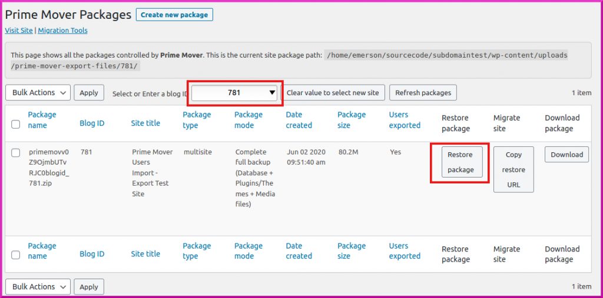This screenshot has width=603, height=298.
Task: Click the Restore package button in row
Action: coord(462,162)
